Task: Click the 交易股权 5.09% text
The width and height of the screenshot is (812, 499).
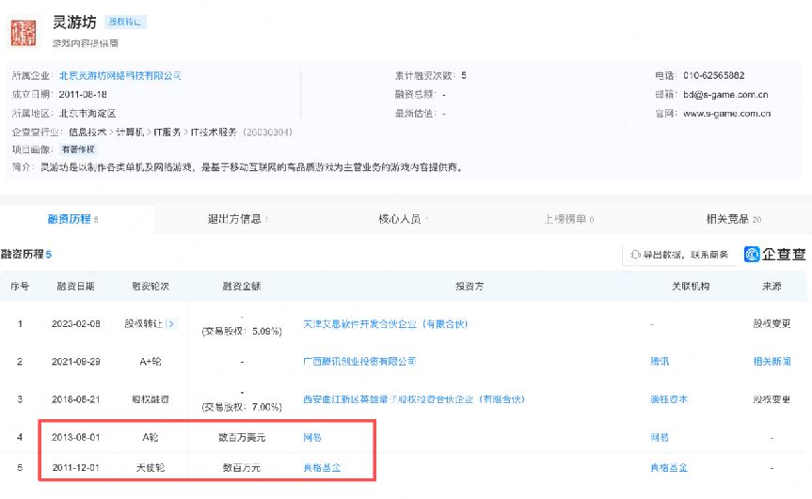Action: point(241,331)
